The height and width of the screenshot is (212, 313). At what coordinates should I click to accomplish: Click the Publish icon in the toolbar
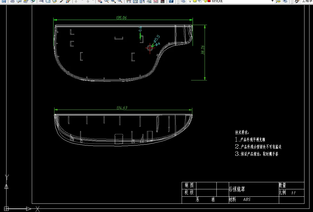point(26,1)
